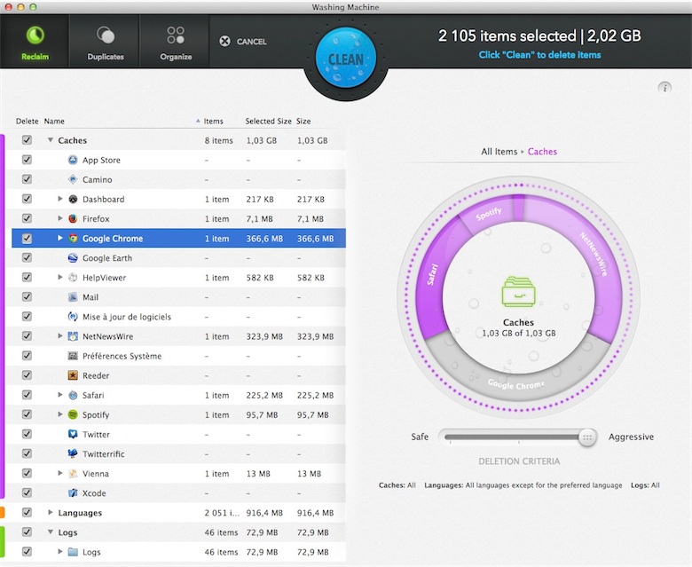Switch to the Organize tab
Image resolution: width=692 pixels, height=567 pixels.
click(176, 42)
